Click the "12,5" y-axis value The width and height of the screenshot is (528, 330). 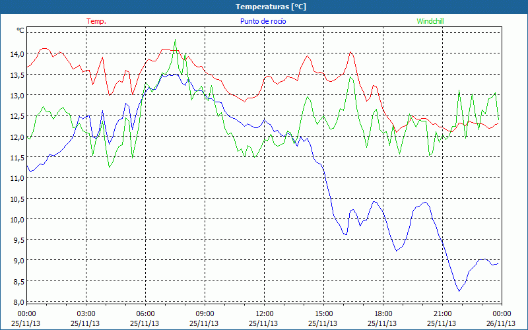[x=17, y=116]
